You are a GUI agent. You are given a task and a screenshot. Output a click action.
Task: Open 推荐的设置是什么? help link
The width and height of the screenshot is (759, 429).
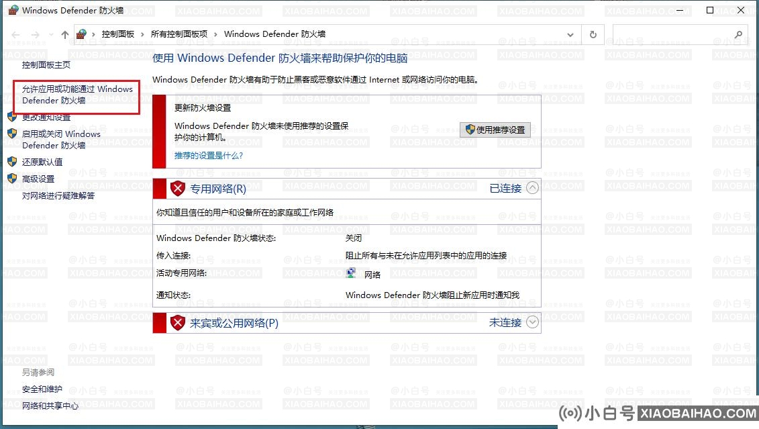tap(209, 156)
